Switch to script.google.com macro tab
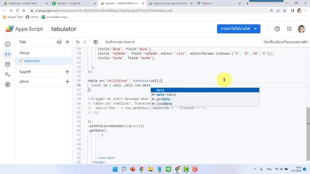The image size is (310, 174). [170, 3]
